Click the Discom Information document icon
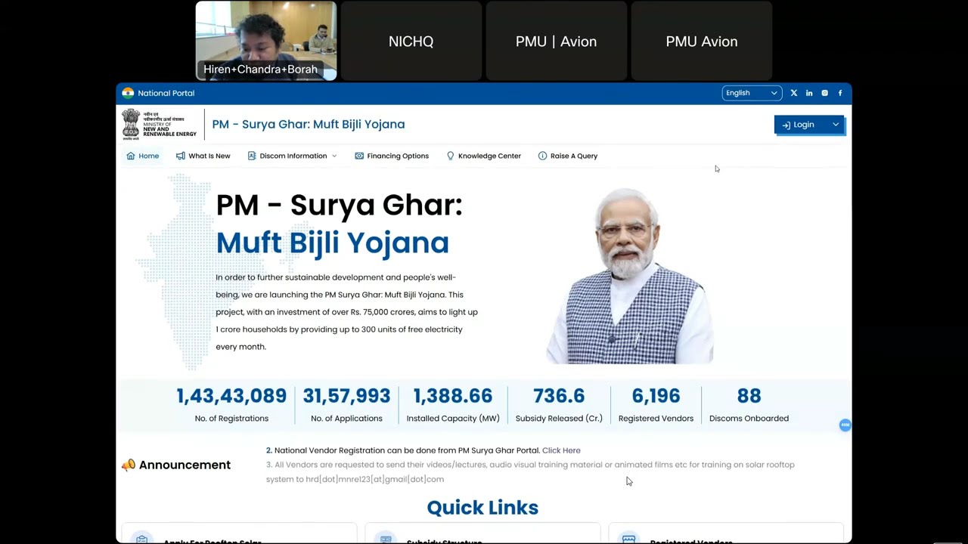 (252, 156)
